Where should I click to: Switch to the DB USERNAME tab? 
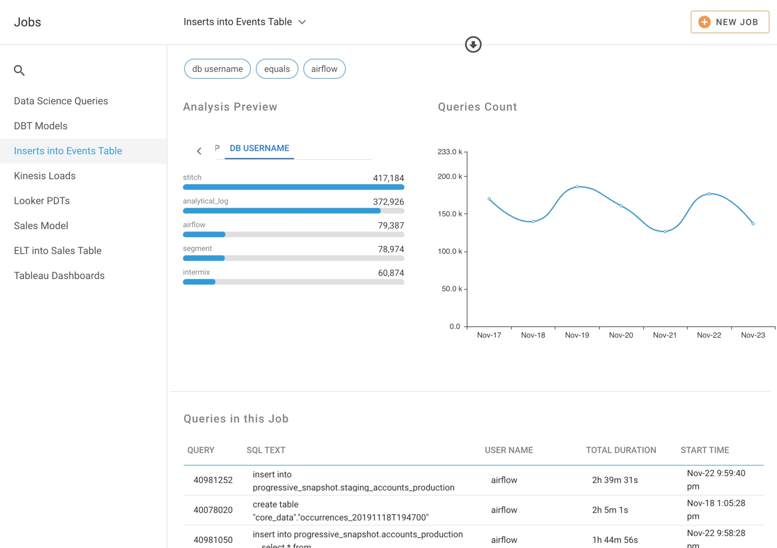pyautogui.click(x=259, y=149)
